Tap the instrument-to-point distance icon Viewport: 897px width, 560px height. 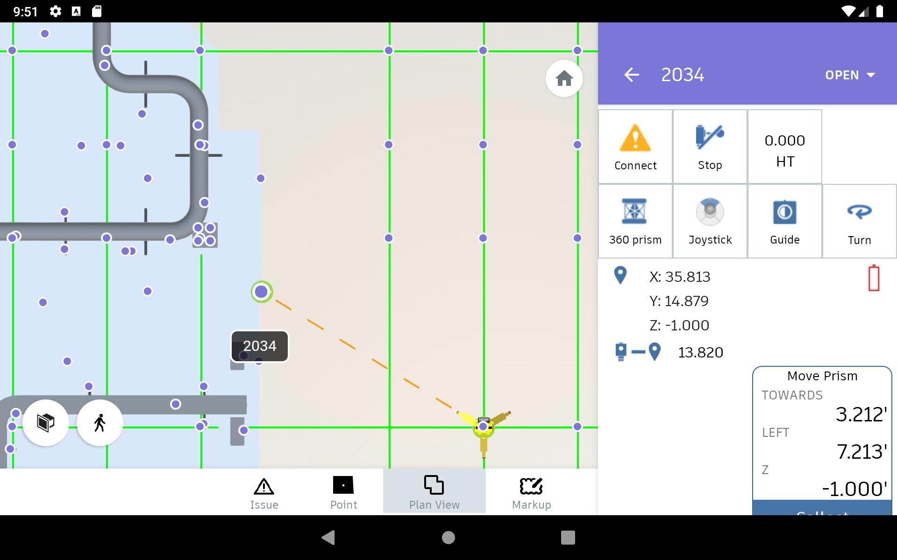coord(638,352)
